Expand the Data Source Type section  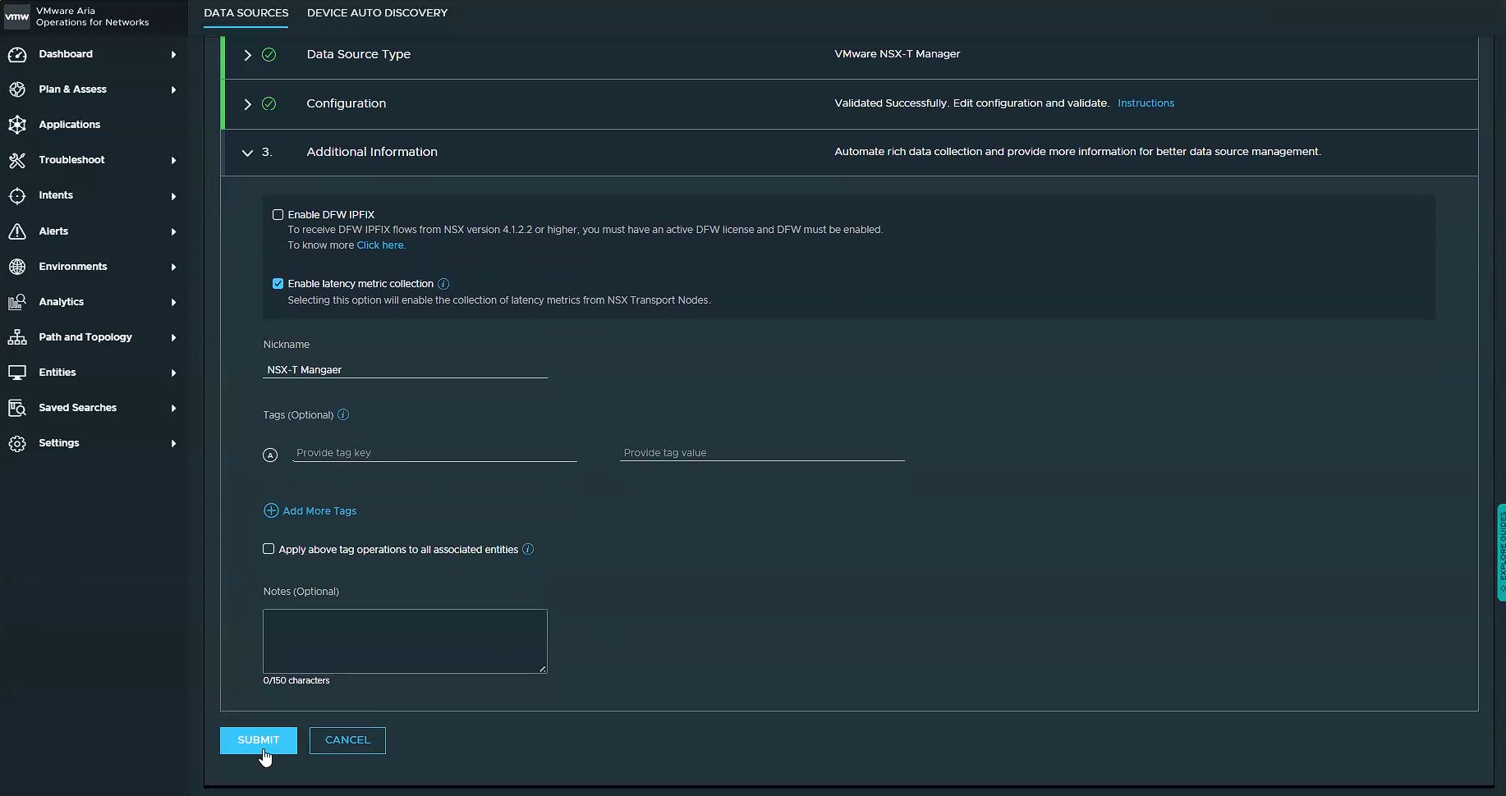pyautogui.click(x=247, y=55)
